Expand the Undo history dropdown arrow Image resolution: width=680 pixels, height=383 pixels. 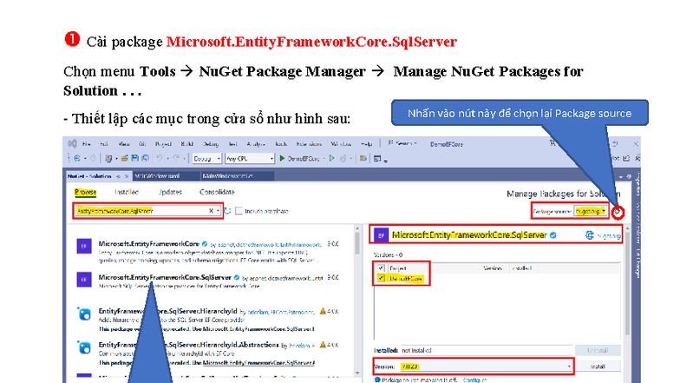(167, 159)
